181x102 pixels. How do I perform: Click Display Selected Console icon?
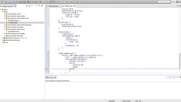[x=170, y=77]
